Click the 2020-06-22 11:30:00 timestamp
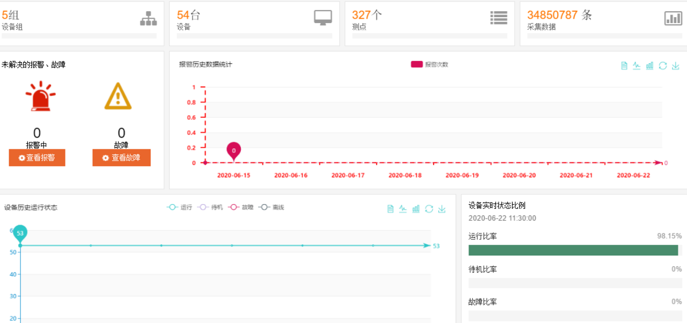This screenshot has height=323, width=687. pos(502,218)
